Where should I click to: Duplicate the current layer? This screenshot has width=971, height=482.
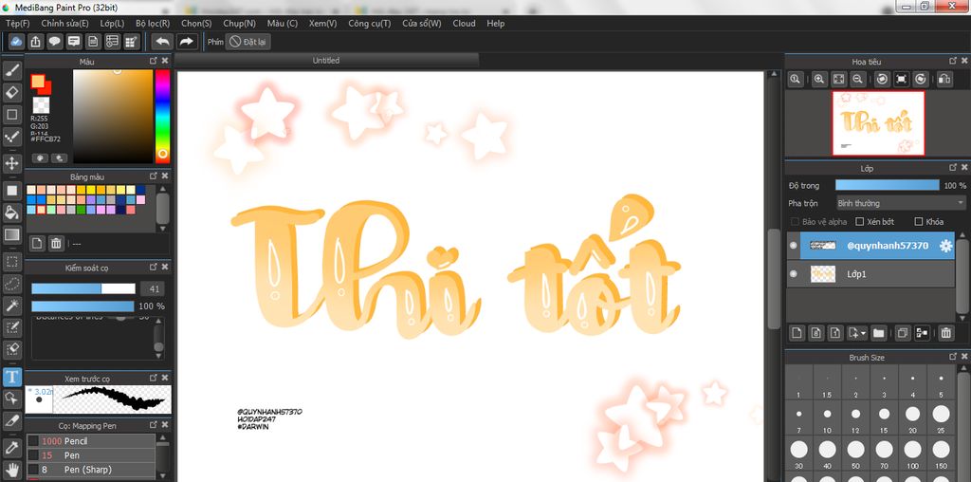903,333
